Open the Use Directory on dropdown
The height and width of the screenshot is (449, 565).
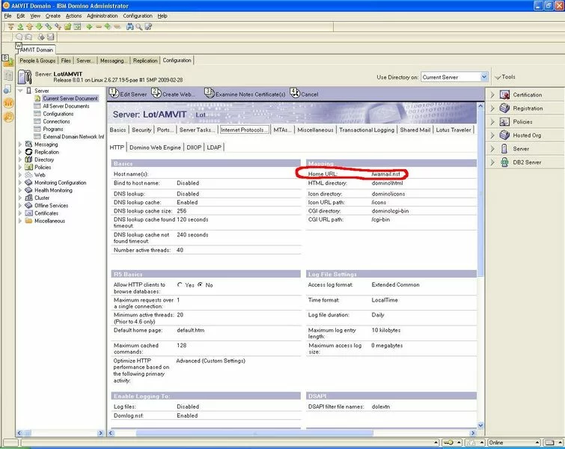pyautogui.click(x=484, y=77)
